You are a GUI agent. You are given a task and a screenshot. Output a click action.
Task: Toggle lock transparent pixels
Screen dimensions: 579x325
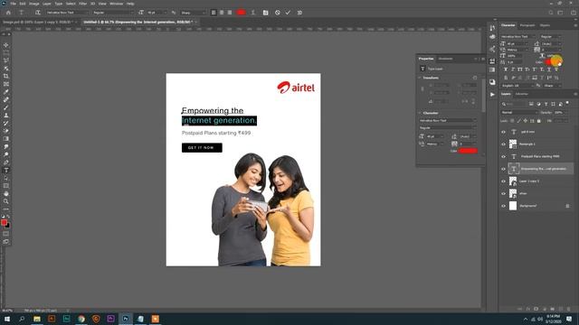point(512,121)
